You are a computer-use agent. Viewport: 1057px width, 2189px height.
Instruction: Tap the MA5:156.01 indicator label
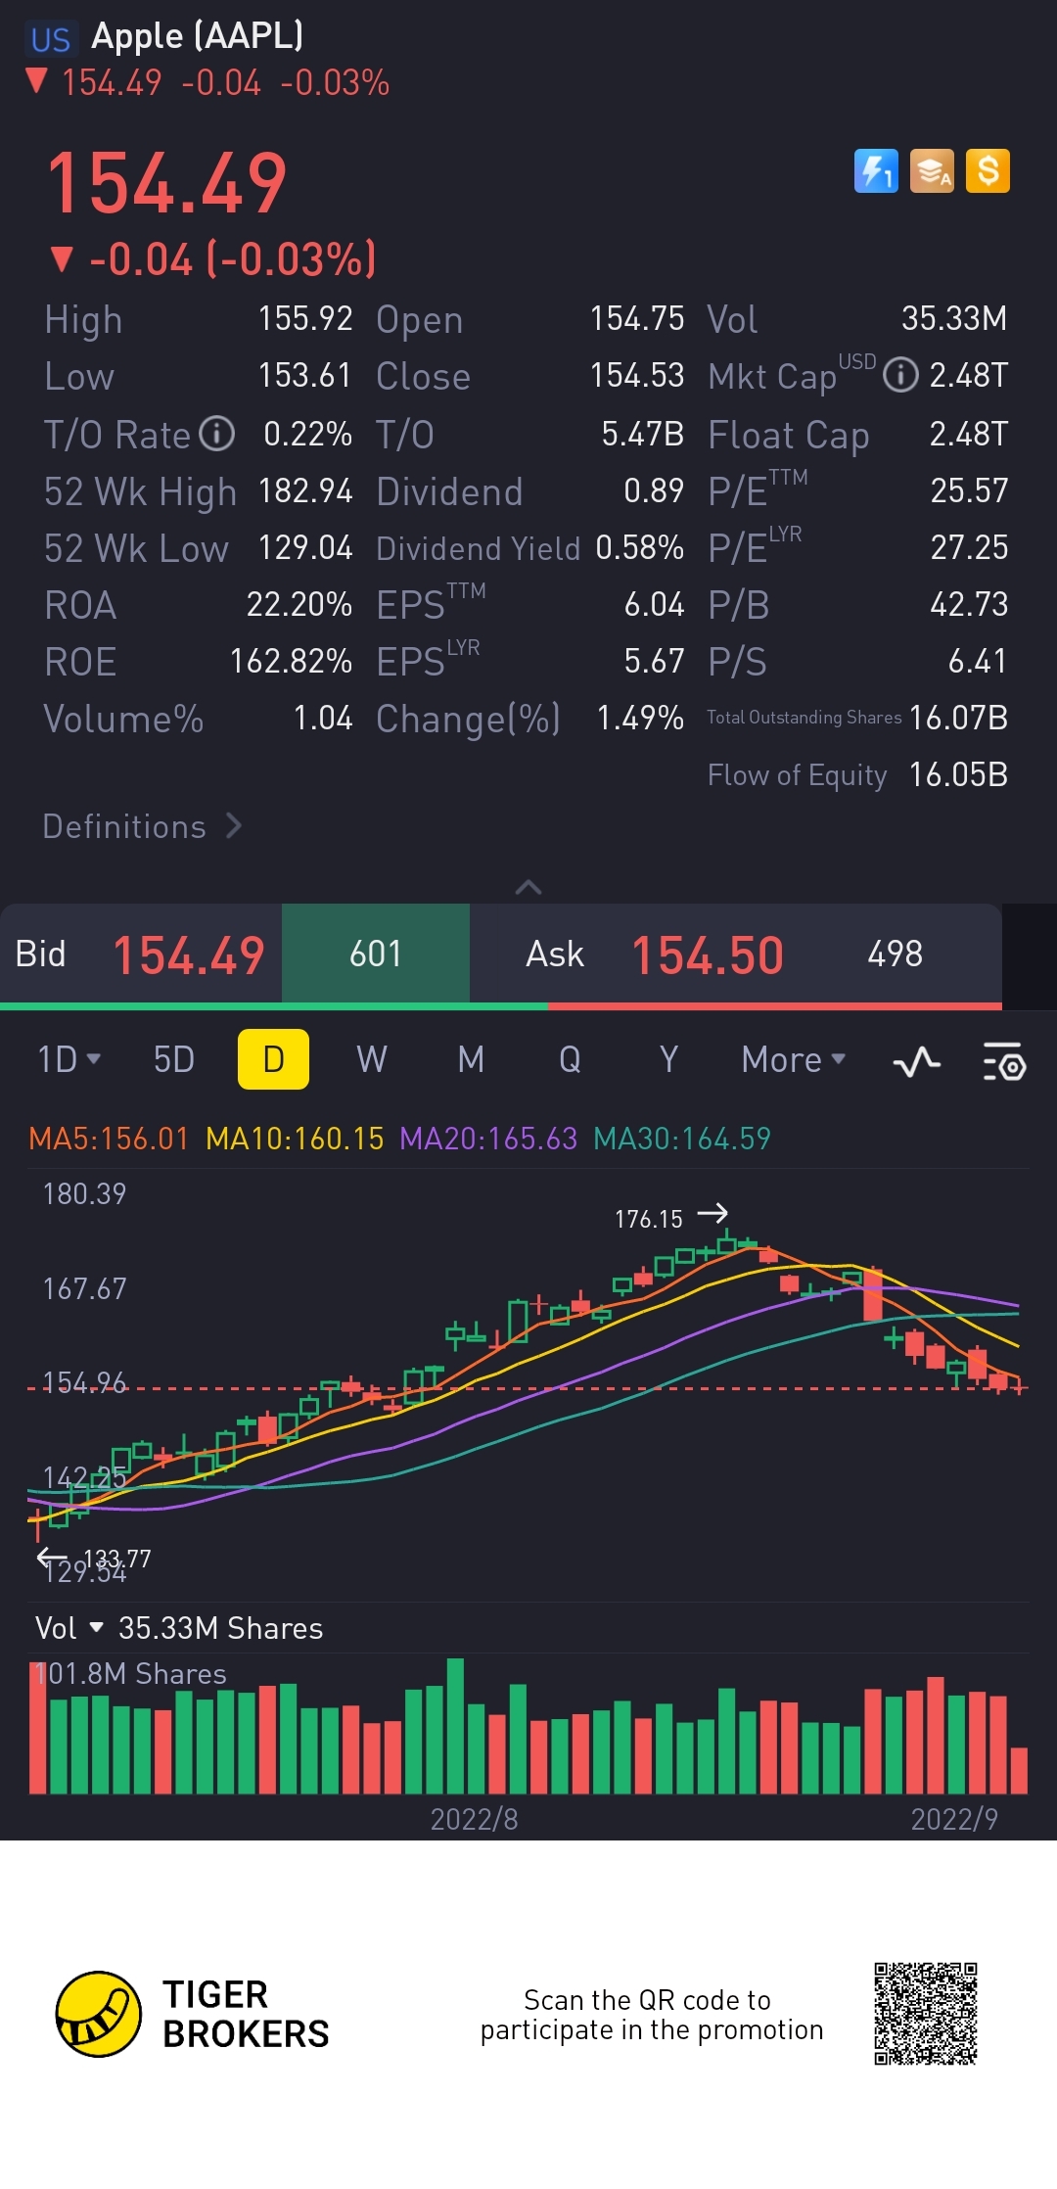[x=109, y=1139]
